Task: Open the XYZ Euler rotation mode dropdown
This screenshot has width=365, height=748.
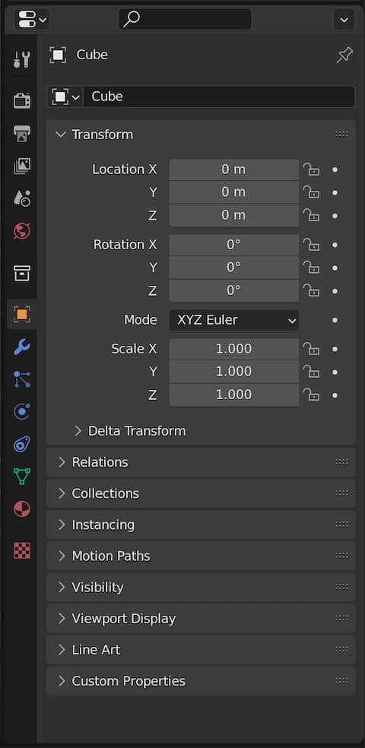Action: click(x=233, y=320)
